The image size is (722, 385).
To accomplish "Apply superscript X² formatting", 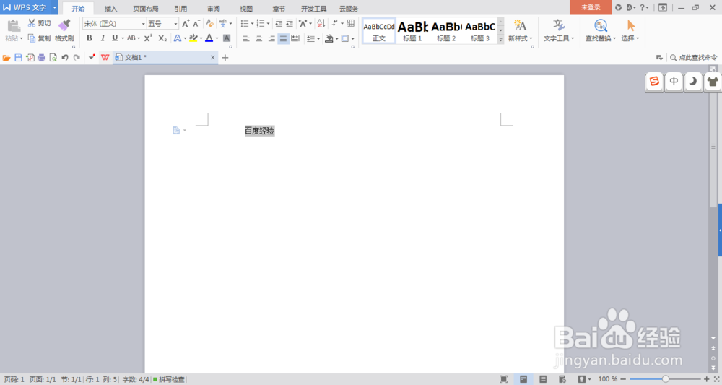I will (x=148, y=38).
